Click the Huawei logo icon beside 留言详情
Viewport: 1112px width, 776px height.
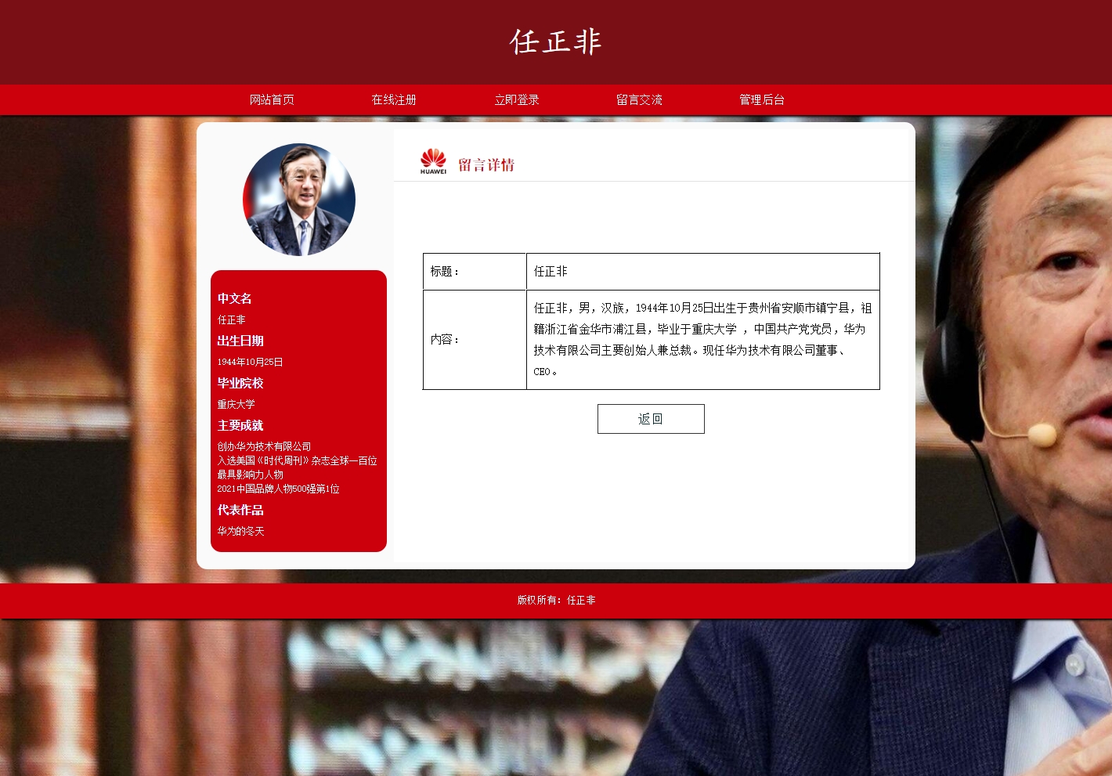[433, 161]
